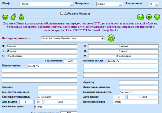This screenshot has width=162, height=113.
Task: Click the open padlock unlock icon
Action: [x=13, y=17]
